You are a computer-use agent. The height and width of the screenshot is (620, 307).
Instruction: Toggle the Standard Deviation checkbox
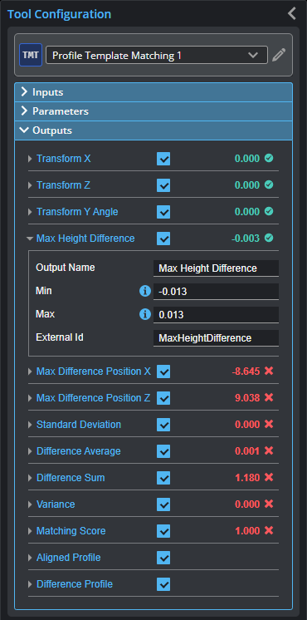pos(163,425)
